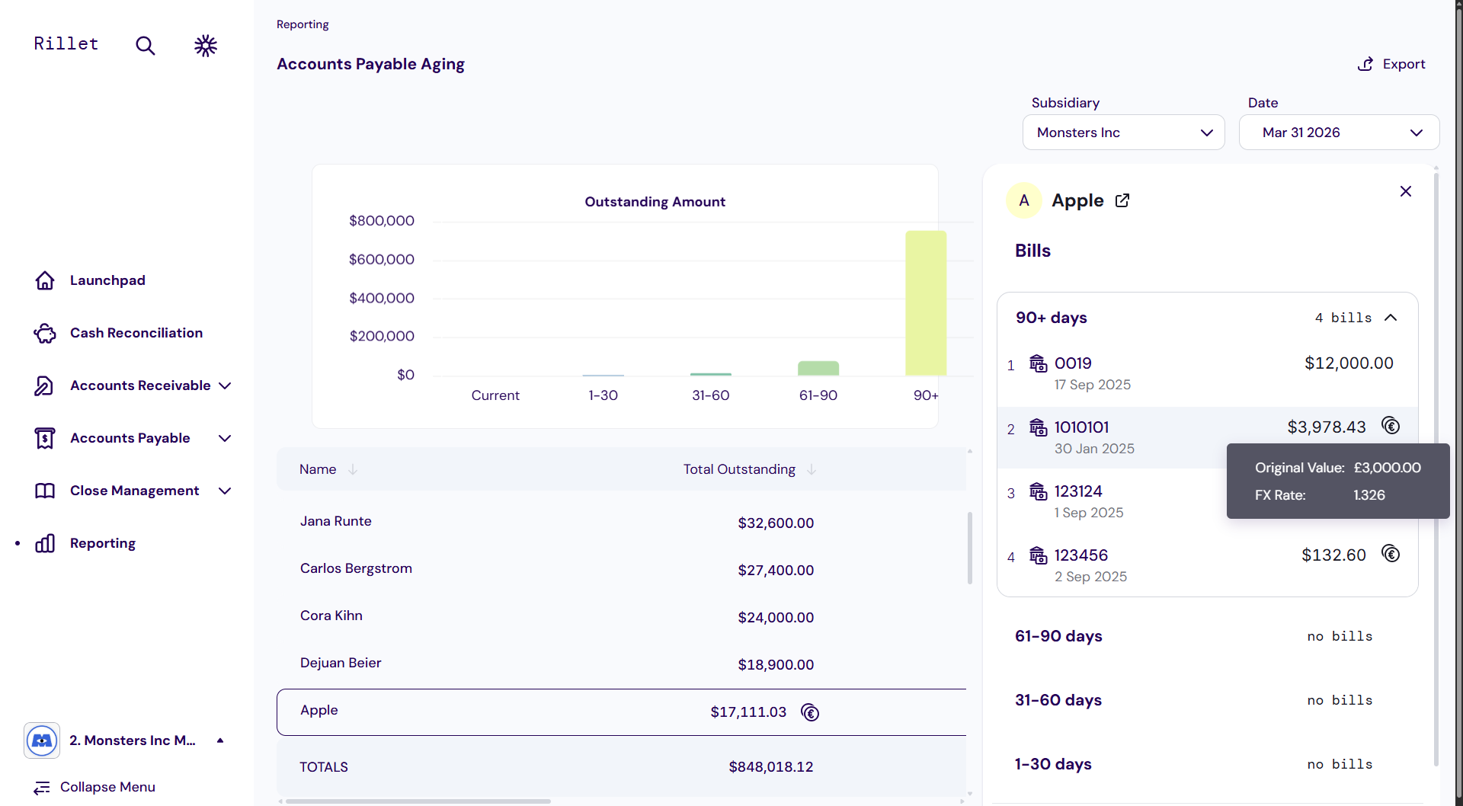Open Apple vendor external link icon

[1122, 200]
